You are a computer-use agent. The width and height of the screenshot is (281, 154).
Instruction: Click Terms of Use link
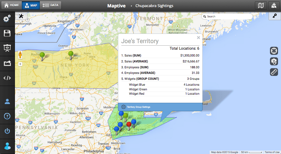pyautogui.click(x=272, y=152)
